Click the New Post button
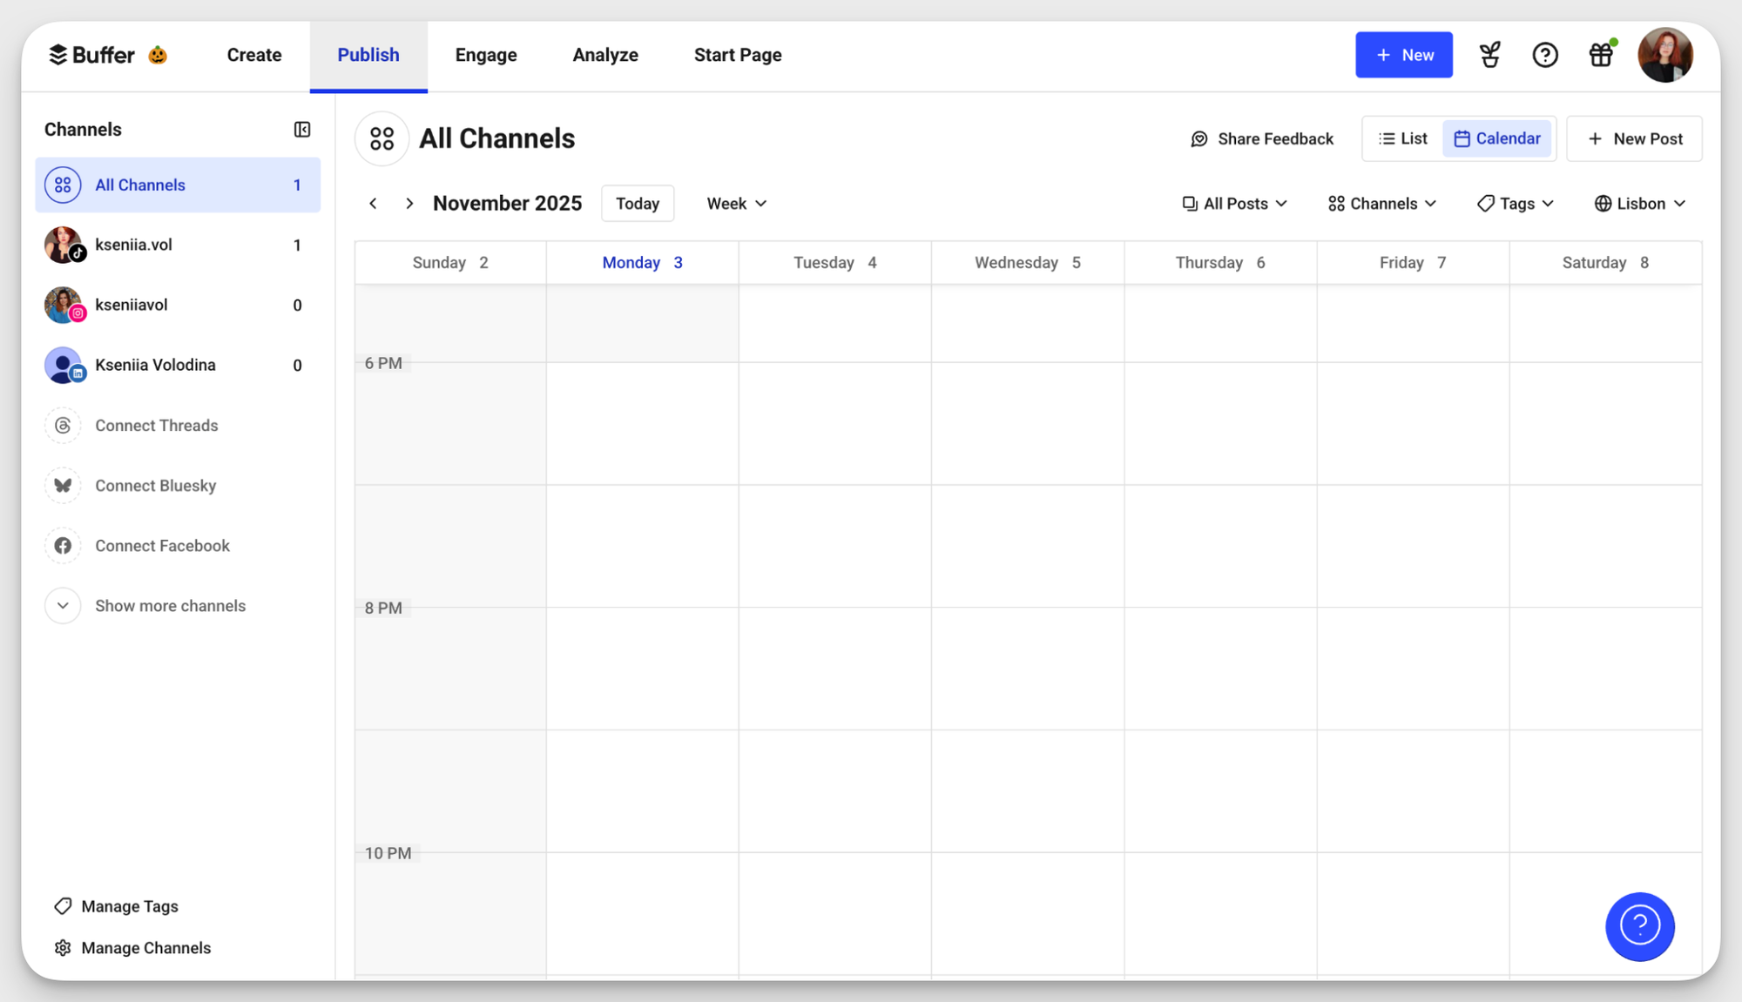Viewport: 1742px width, 1002px height. pos(1635,138)
